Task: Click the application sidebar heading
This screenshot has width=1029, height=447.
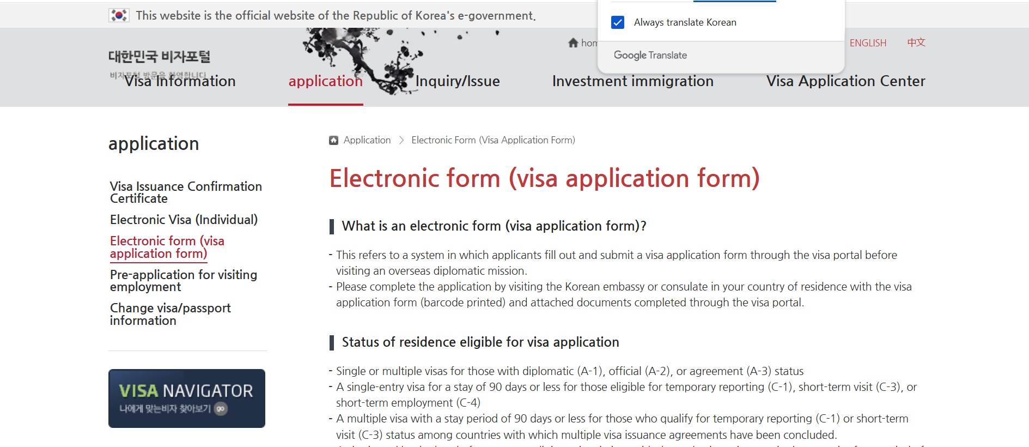Action: [x=154, y=144]
